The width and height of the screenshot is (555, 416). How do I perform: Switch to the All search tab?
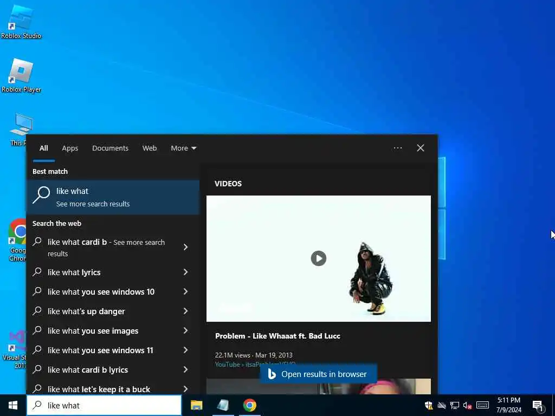43,148
